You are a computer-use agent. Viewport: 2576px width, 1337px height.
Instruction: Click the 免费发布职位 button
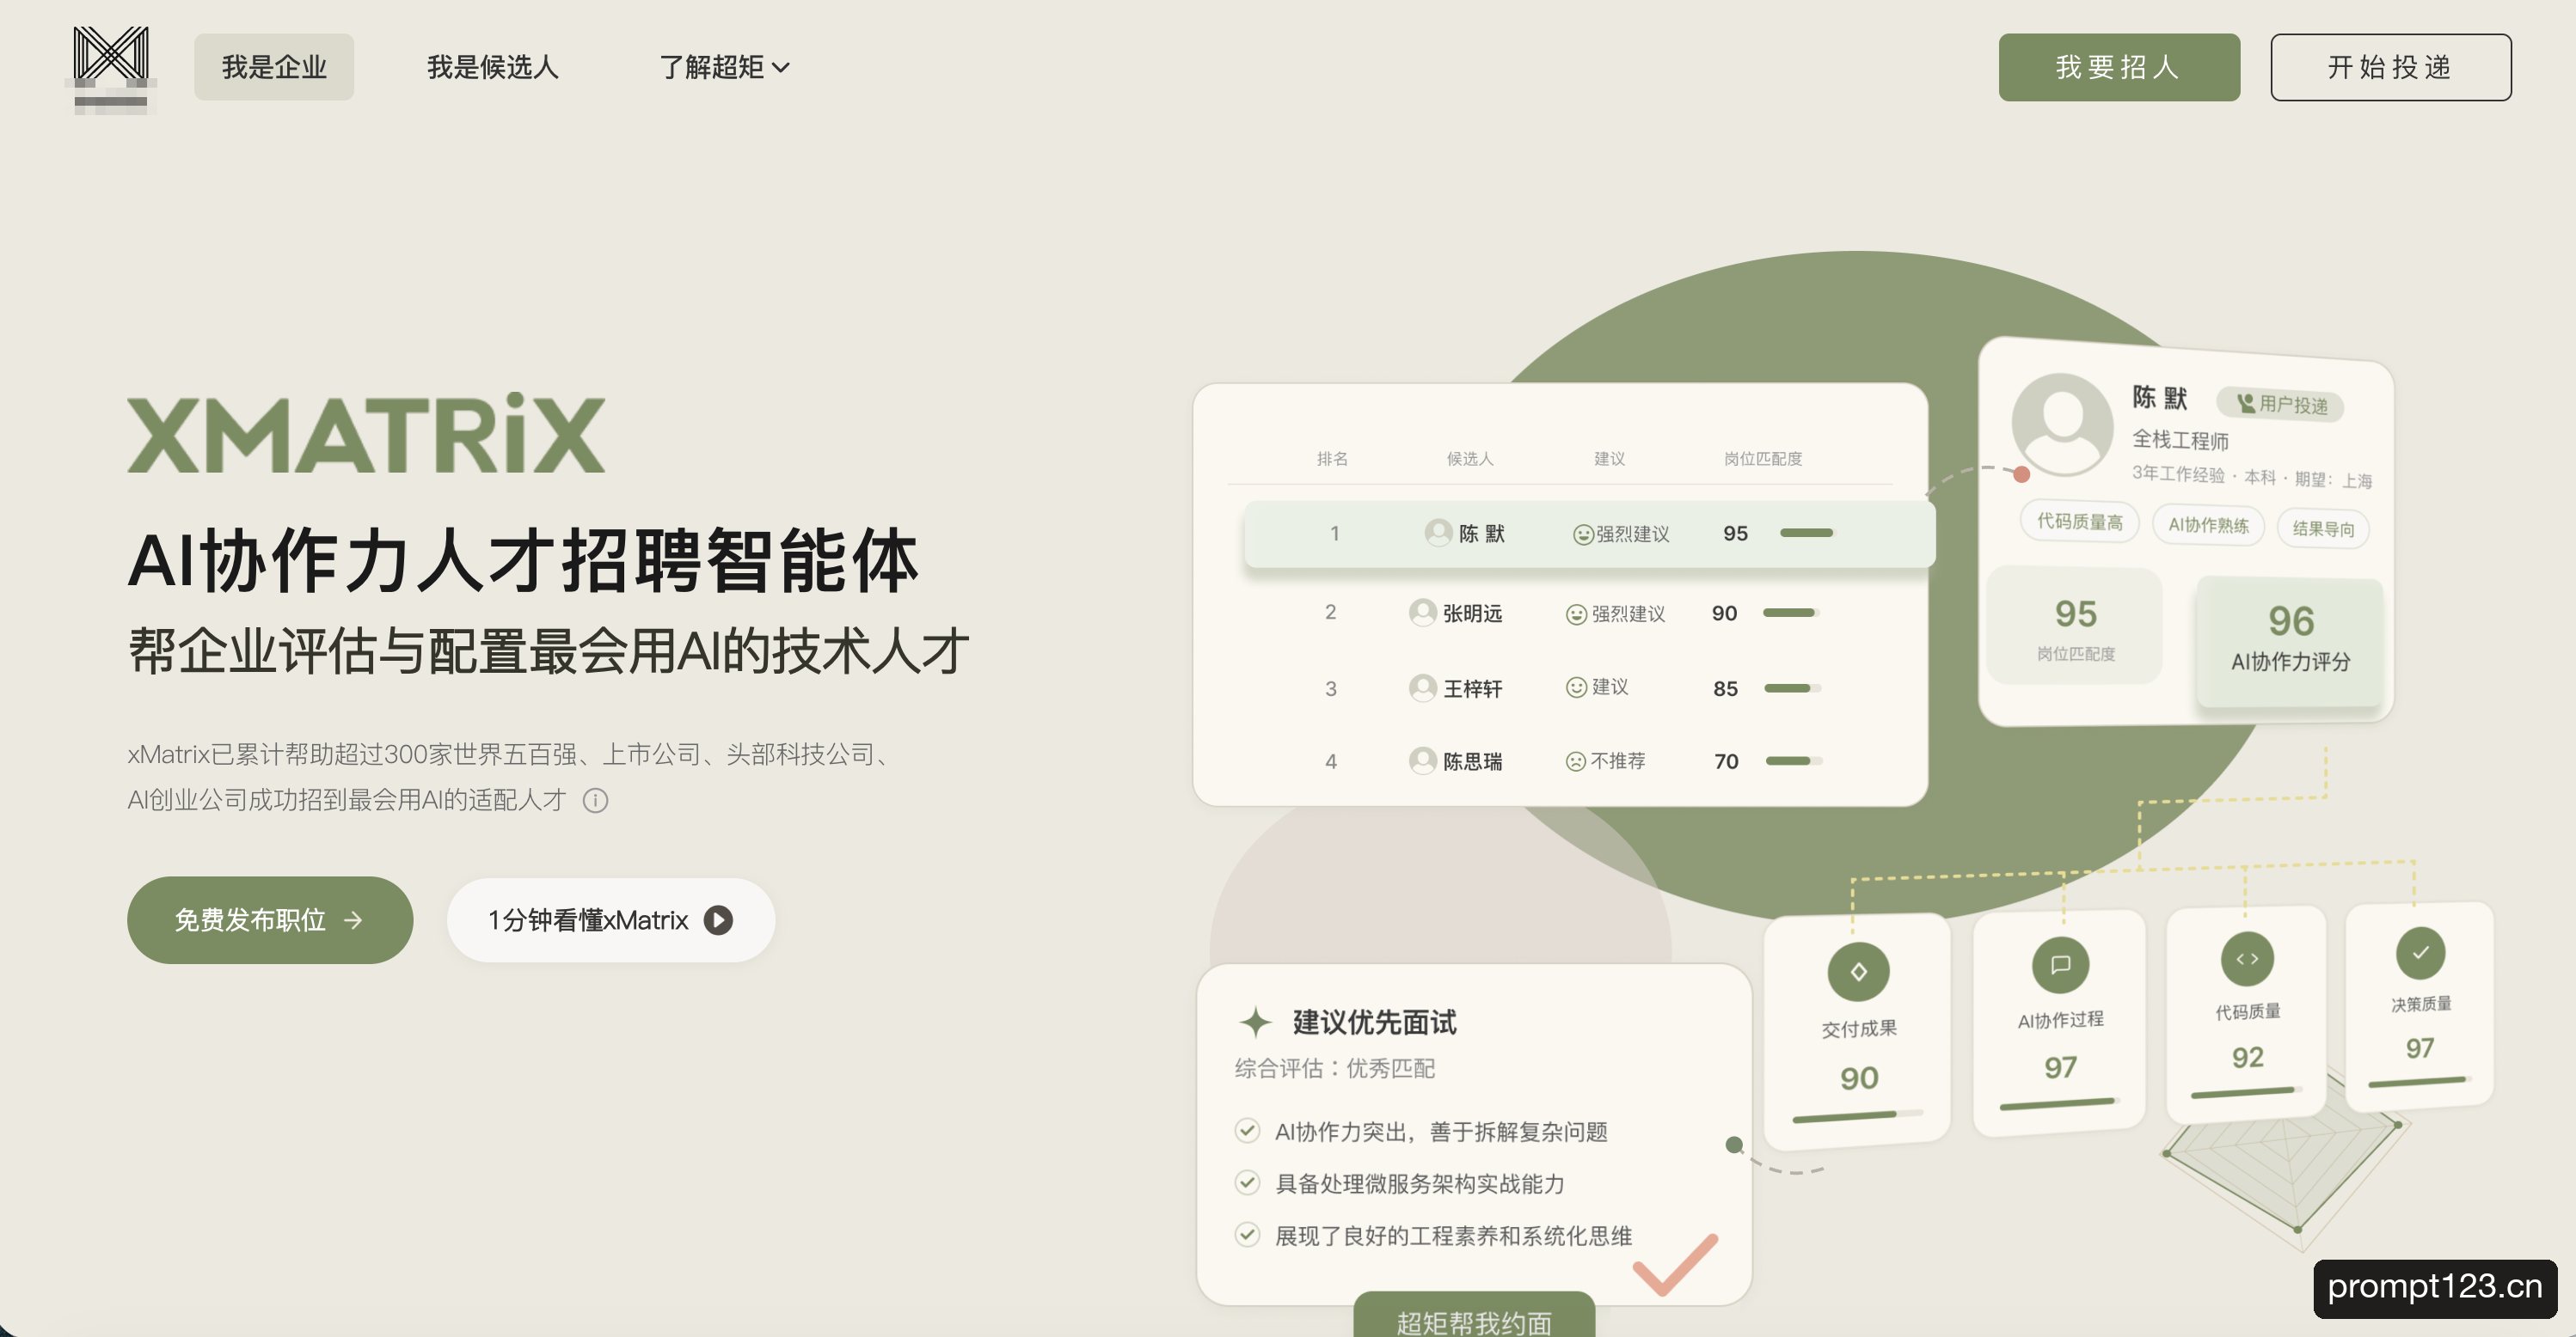coord(270,919)
